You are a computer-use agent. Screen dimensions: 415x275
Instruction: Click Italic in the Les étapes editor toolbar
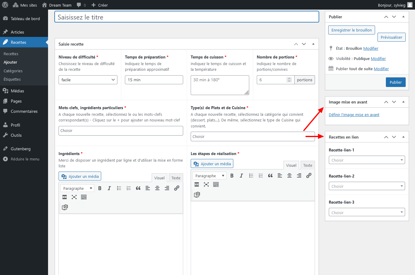tap(241, 176)
